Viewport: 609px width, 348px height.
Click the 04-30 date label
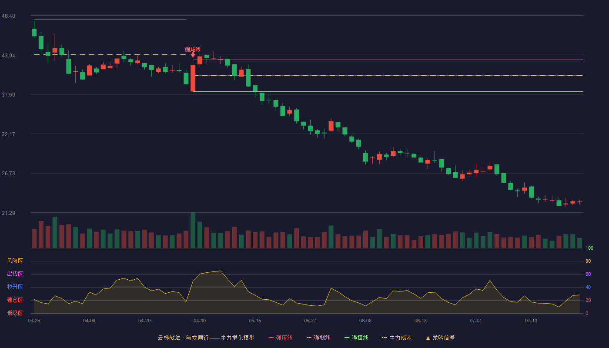tap(200, 321)
